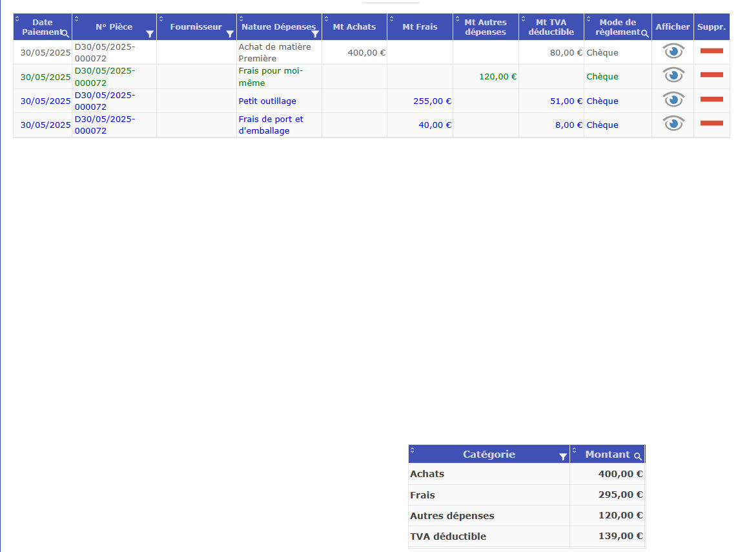Open the filter funnel on N° Pièce column

[x=150, y=34]
